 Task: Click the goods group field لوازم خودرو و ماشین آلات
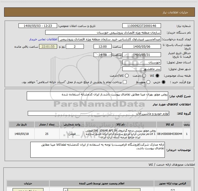point(98,113)
